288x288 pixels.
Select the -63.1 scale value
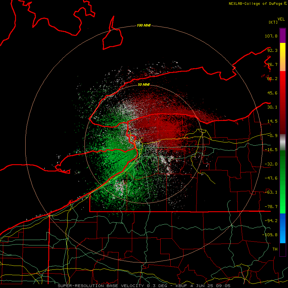coord(271,192)
